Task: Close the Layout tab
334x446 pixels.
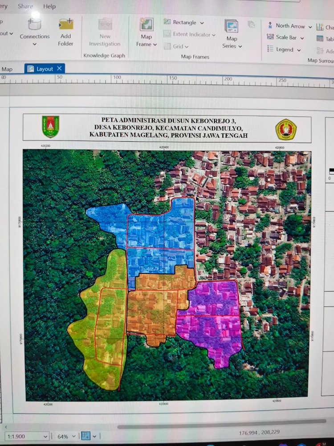Action: click(59, 68)
